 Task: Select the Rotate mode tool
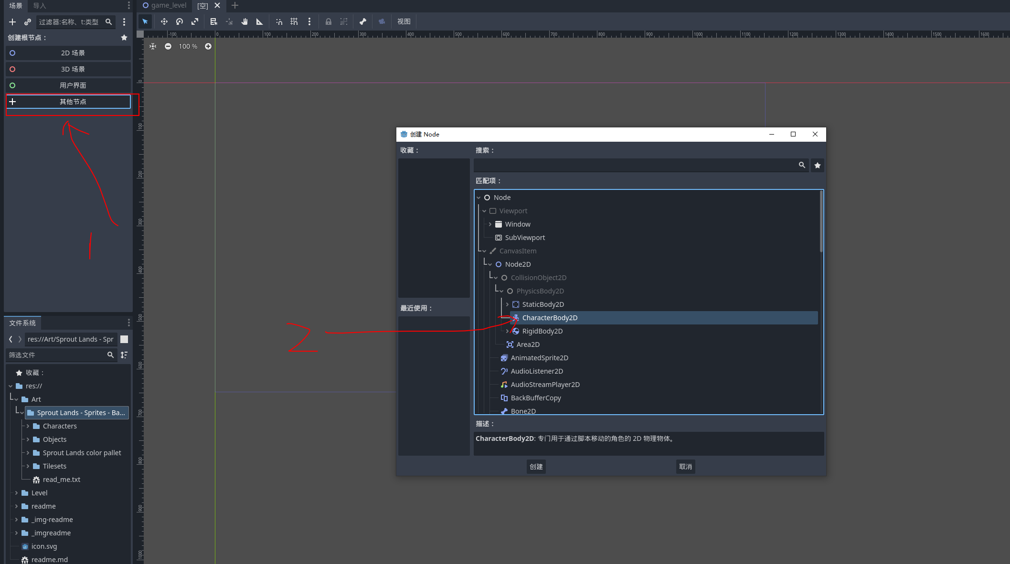tap(180, 21)
